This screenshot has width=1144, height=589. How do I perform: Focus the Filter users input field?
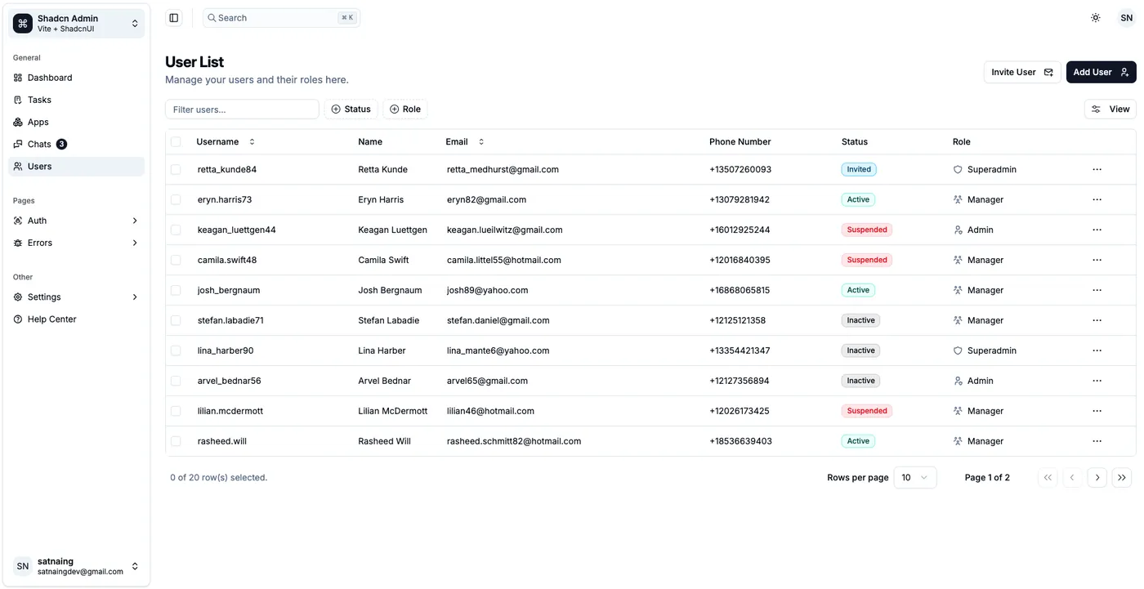point(242,109)
